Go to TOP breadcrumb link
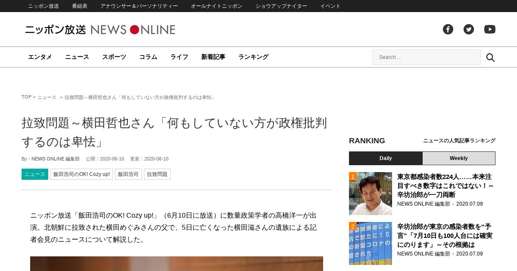 (x=26, y=97)
